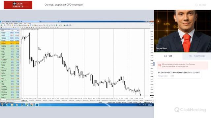
Task: Open the Profiles toolbar icon
Action: (x=5, y=25)
